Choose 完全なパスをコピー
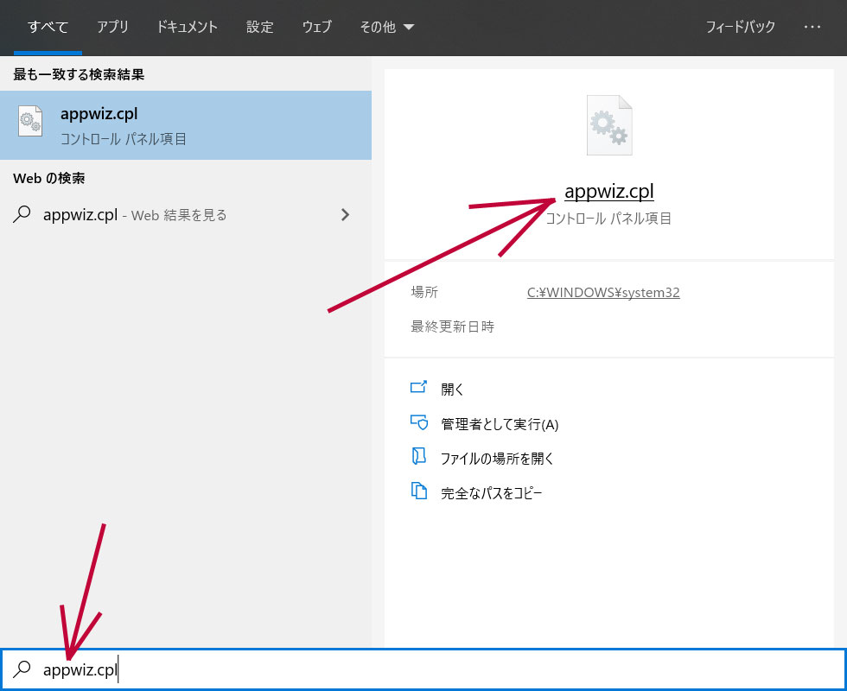Screen dimensions: 847x691 [492, 493]
